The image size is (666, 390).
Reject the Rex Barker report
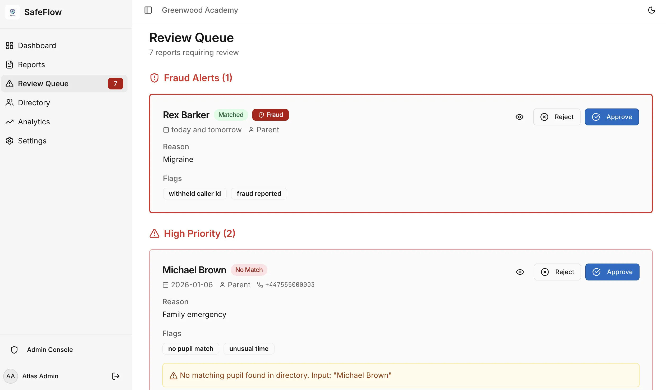pos(557,117)
